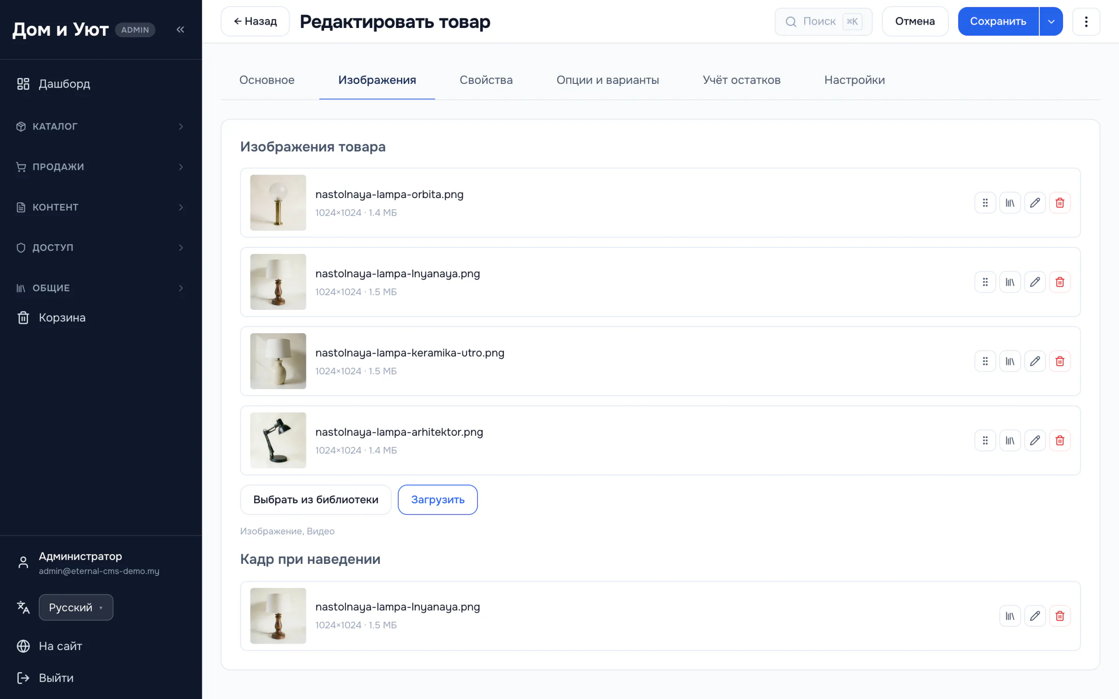Open the Учёт остатков tab
Screen dimensions: 1119x699
pos(741,80)
